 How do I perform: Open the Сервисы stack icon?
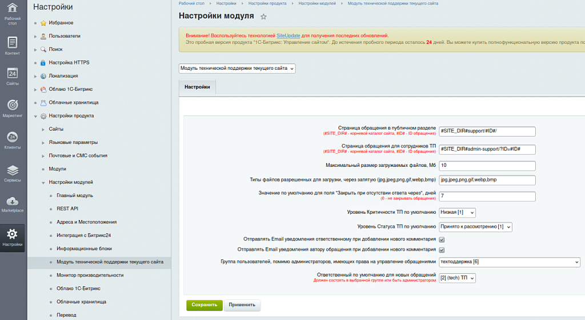13,172
